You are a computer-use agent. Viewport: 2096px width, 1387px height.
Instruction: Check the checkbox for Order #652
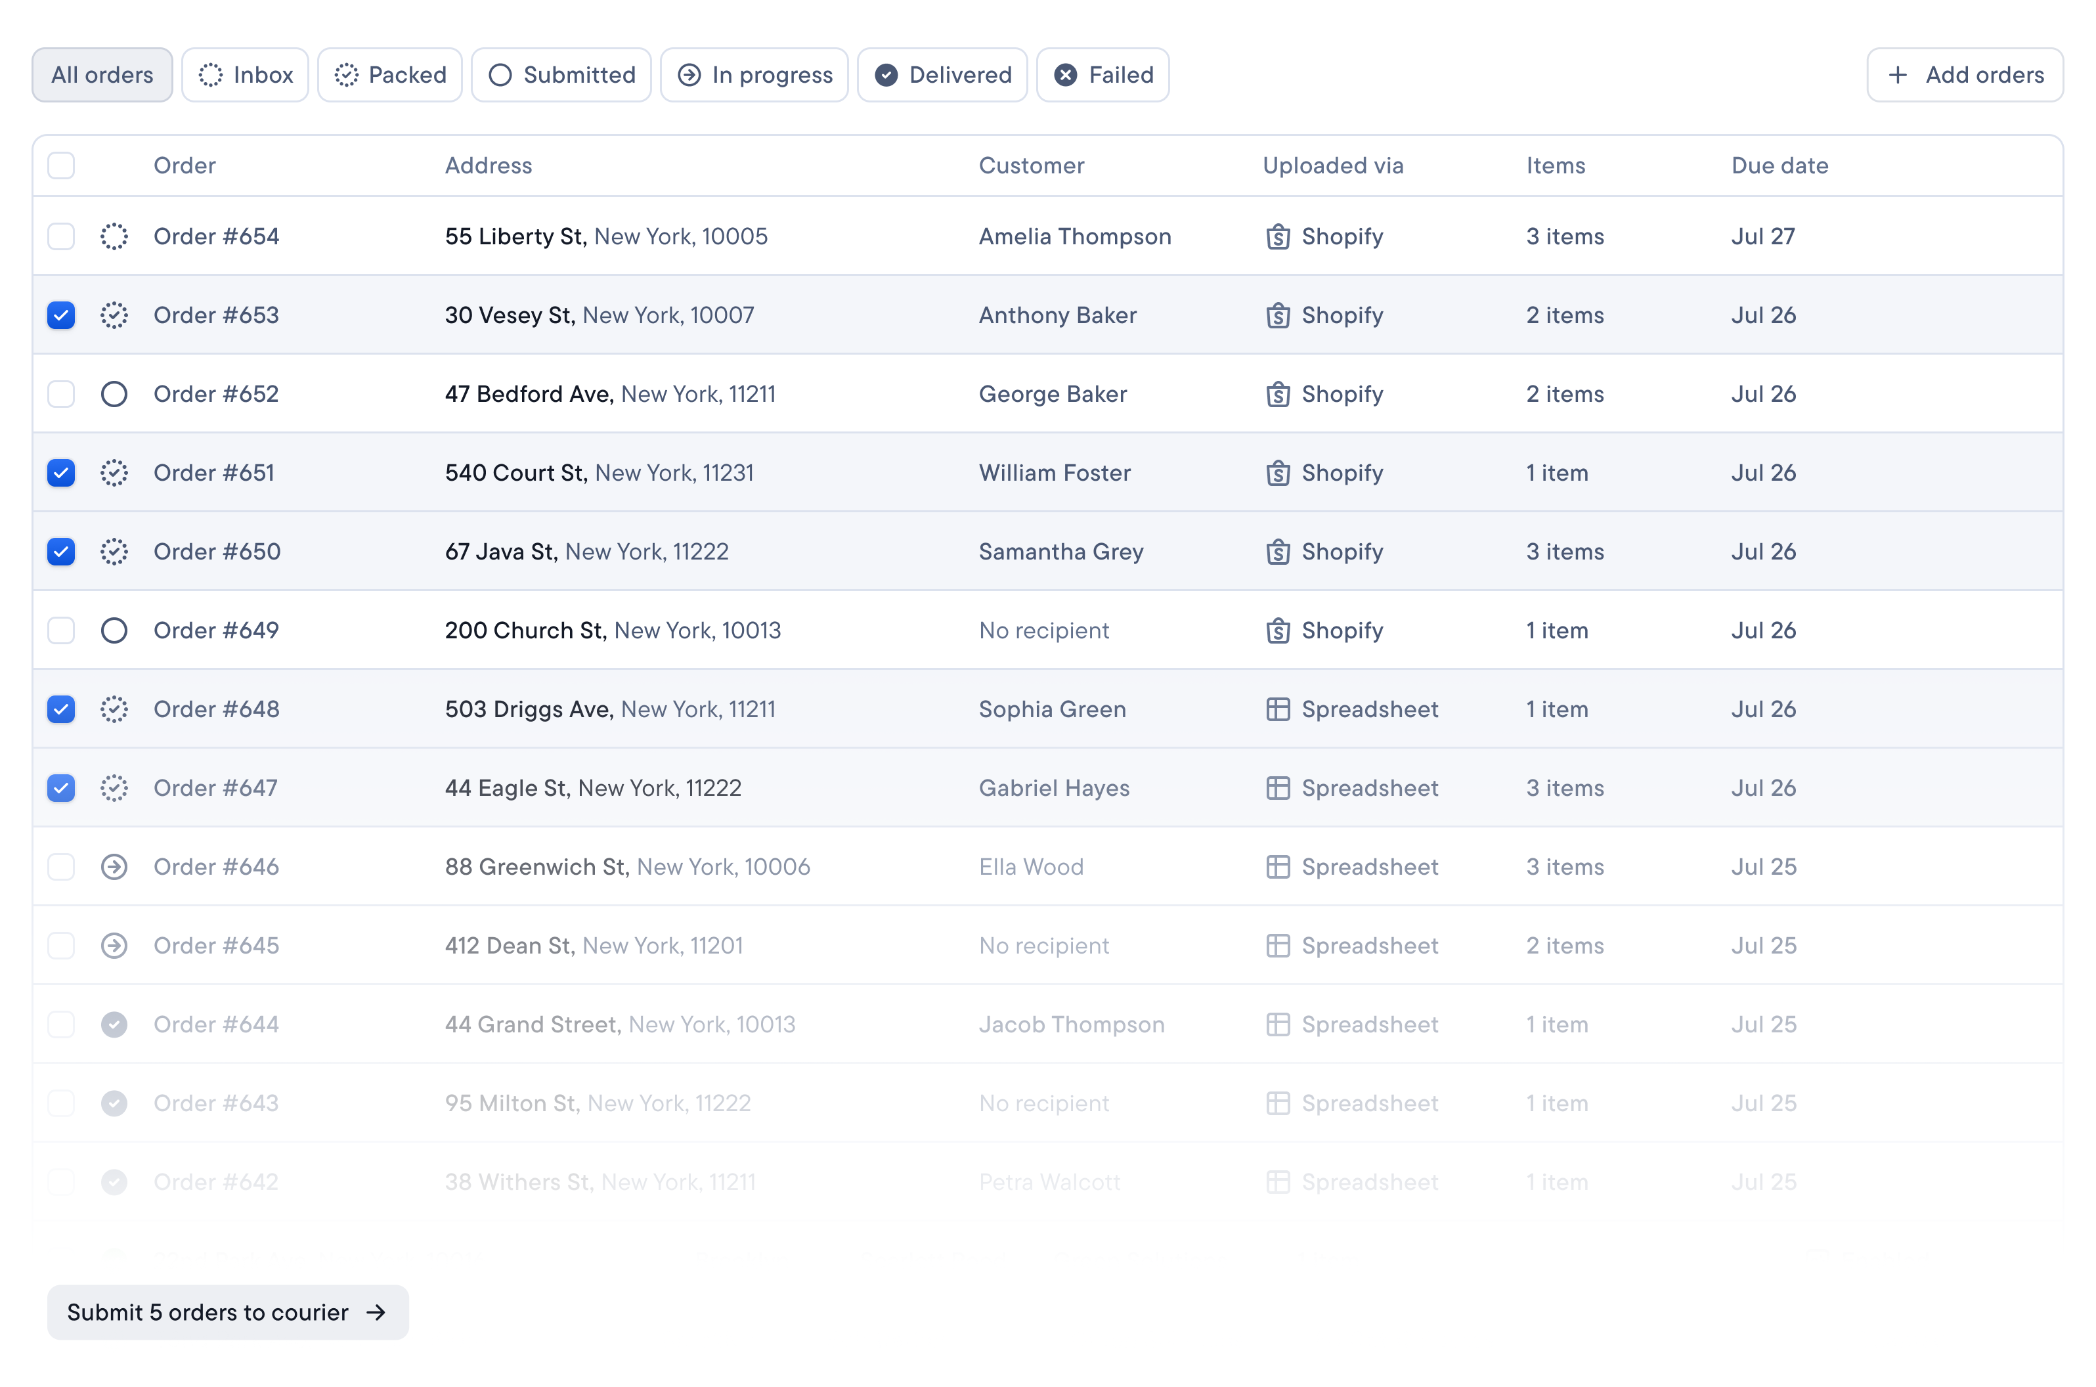pyautogui.click(x=61, y=393)
